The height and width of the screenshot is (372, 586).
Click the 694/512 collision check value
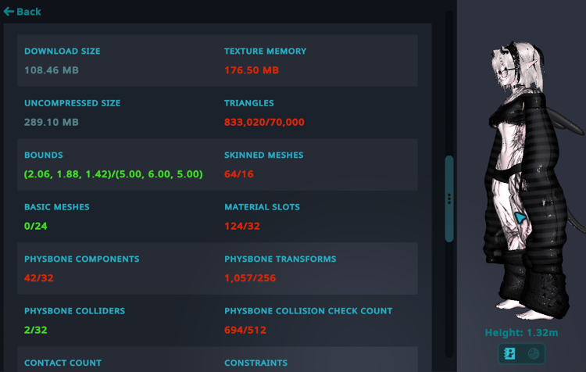[x=245, y=330]
